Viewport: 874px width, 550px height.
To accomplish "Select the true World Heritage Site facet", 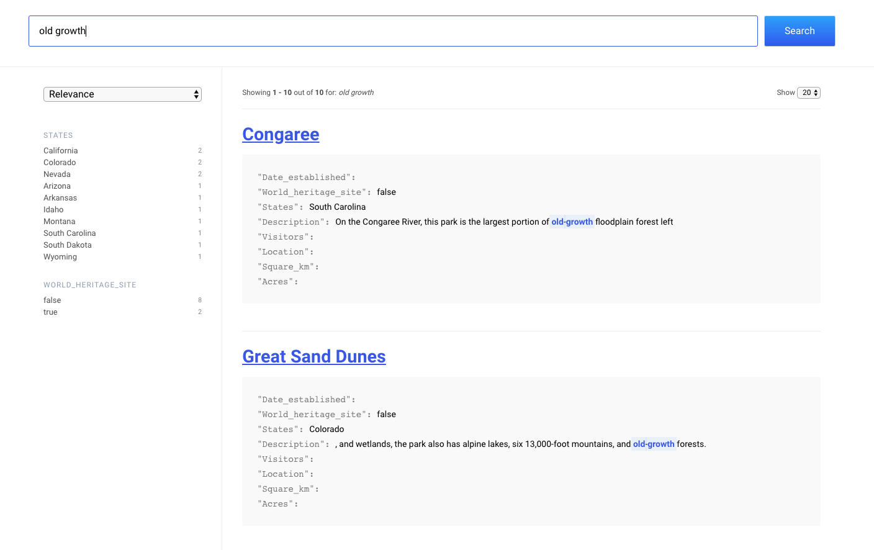I will click(x=50, y=312).
